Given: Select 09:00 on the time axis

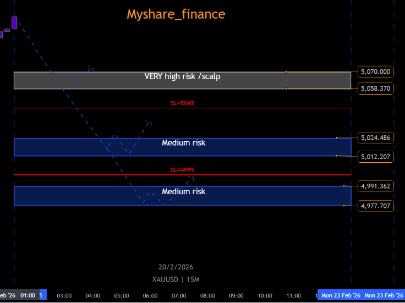Looking at the screenshot, I should click(x=236, y=295).
